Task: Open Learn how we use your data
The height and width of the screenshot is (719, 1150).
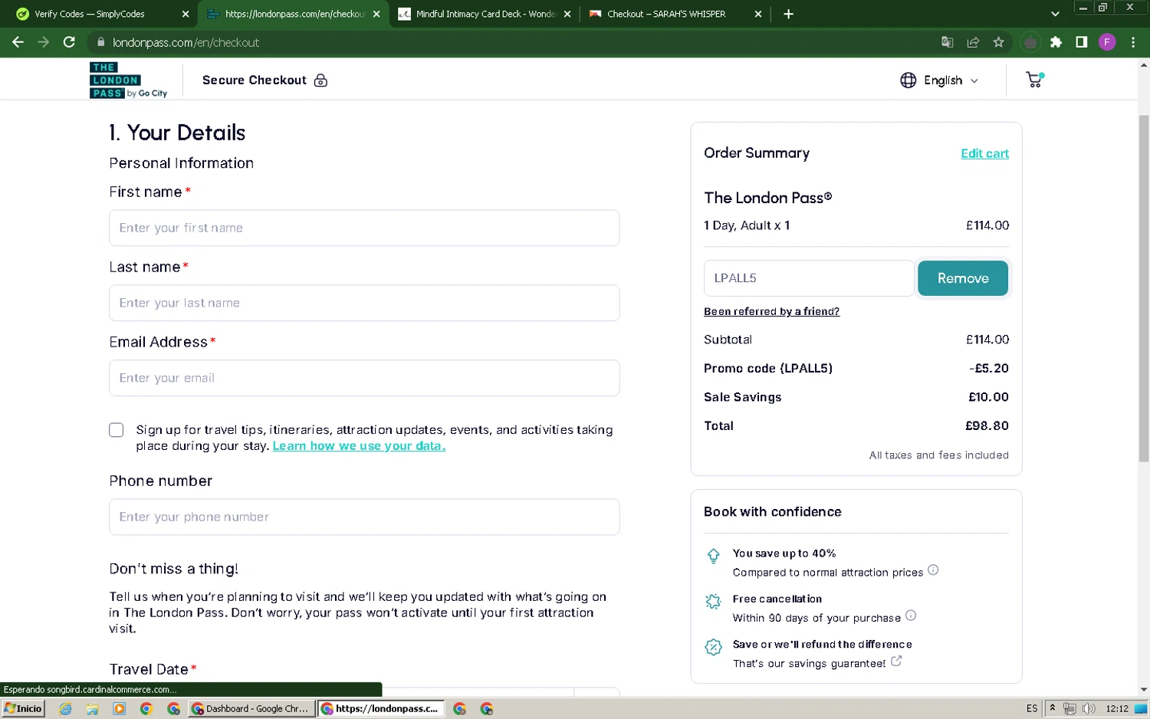Action: click(359, 446)
